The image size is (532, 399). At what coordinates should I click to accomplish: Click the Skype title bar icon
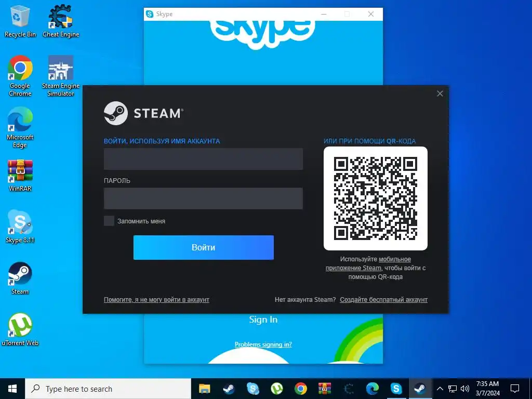(150, 14)
